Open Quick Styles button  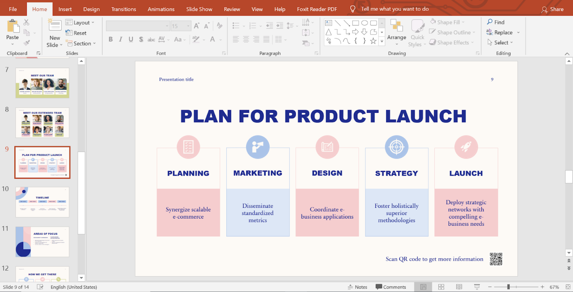tap(417, 33)
